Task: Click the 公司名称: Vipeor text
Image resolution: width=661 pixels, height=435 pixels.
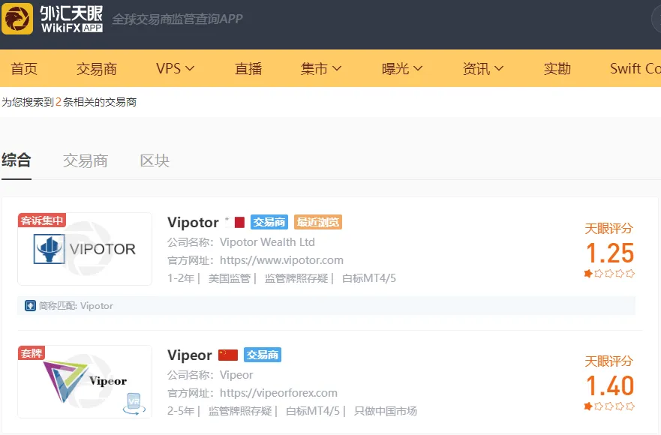Action: coord(210,375)
